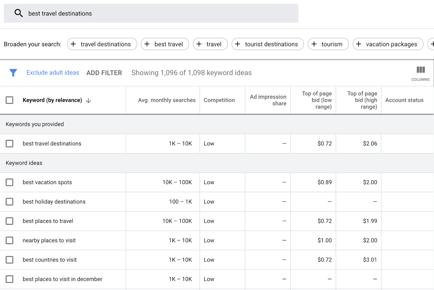
Task: Check the 'best places to travel' checkbox
Action: (x=9, y=221)
